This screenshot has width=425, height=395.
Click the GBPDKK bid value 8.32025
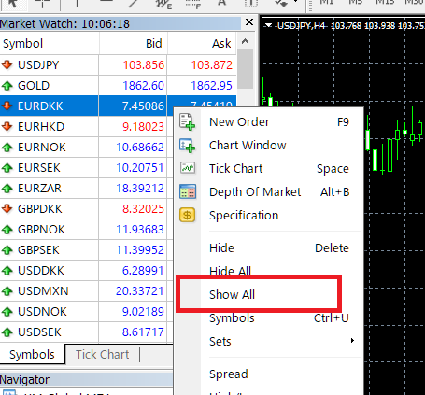coord(143,209)
